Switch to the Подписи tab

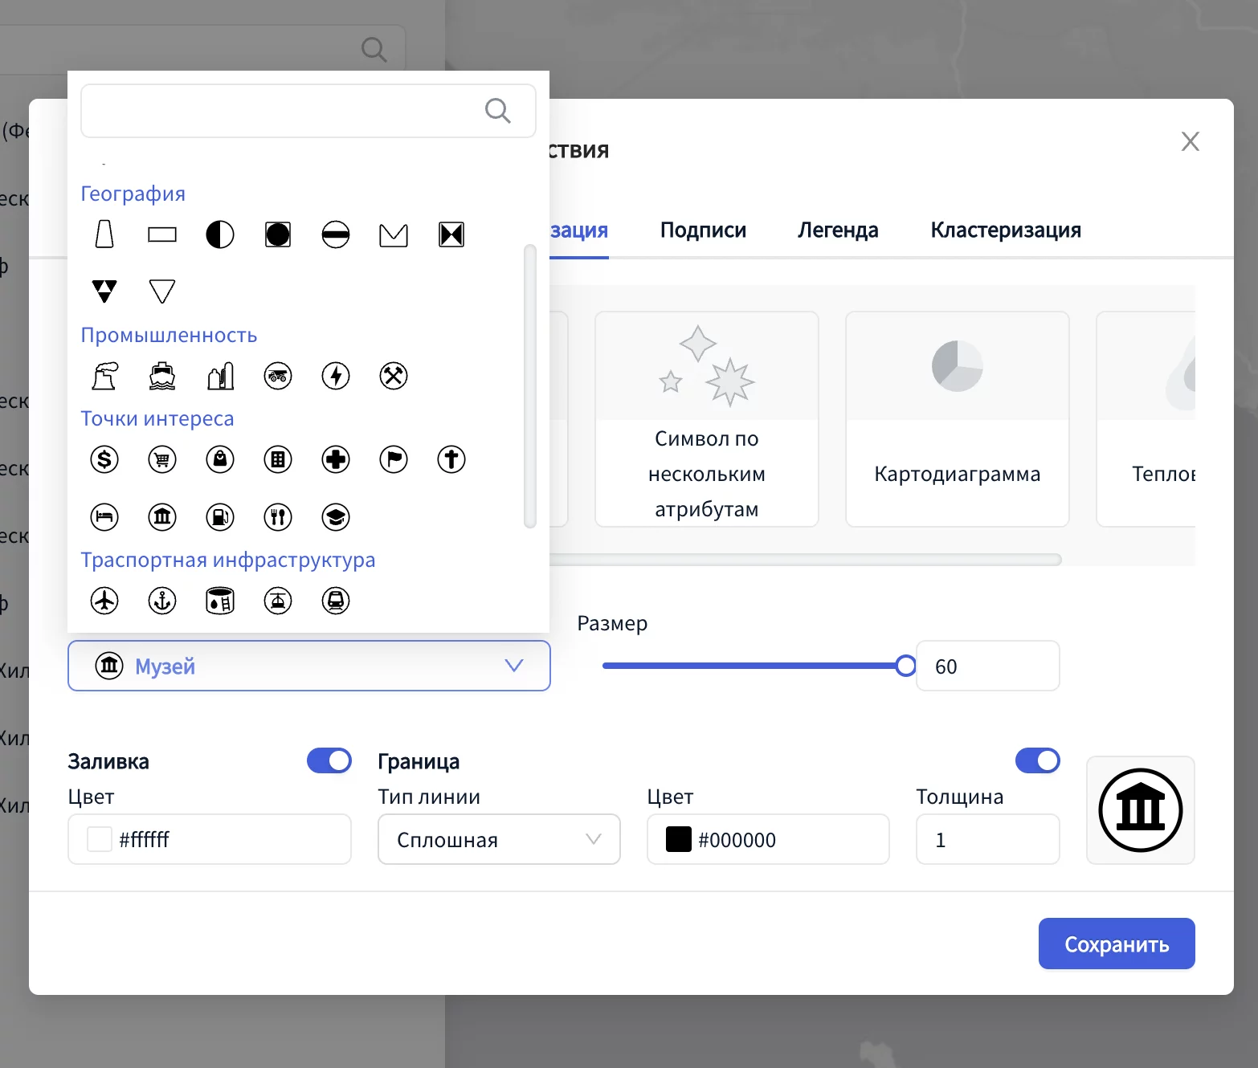pos(703,230)
